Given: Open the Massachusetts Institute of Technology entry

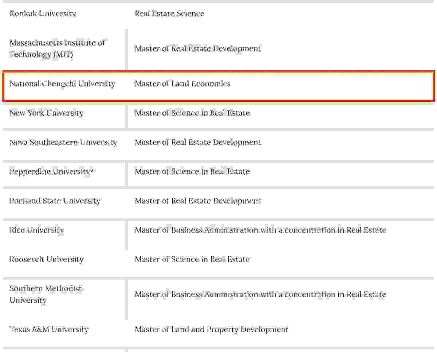Looking at the screenshot, I should tap(57, 48).
